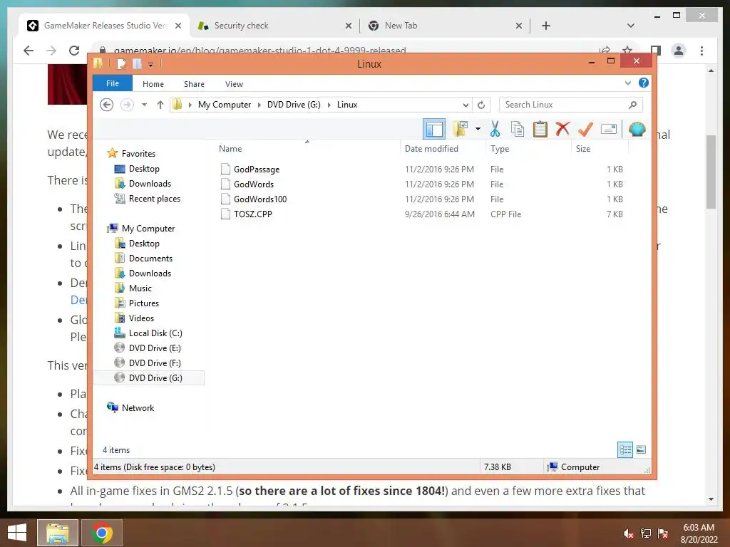
Task: Reload the page in Chrome
Action: coord(74,51)
